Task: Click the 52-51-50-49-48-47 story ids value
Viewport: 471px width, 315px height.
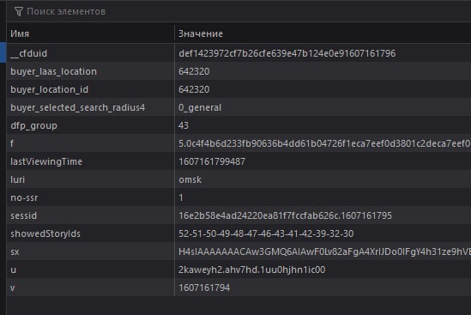Action: coord(266,233)
